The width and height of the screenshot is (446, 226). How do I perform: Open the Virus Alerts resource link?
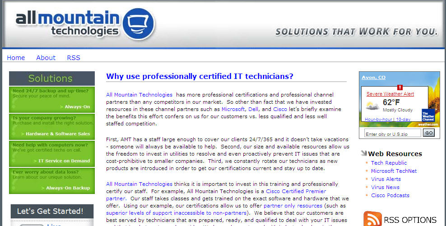pyautogui.click(x=386, y=179)
